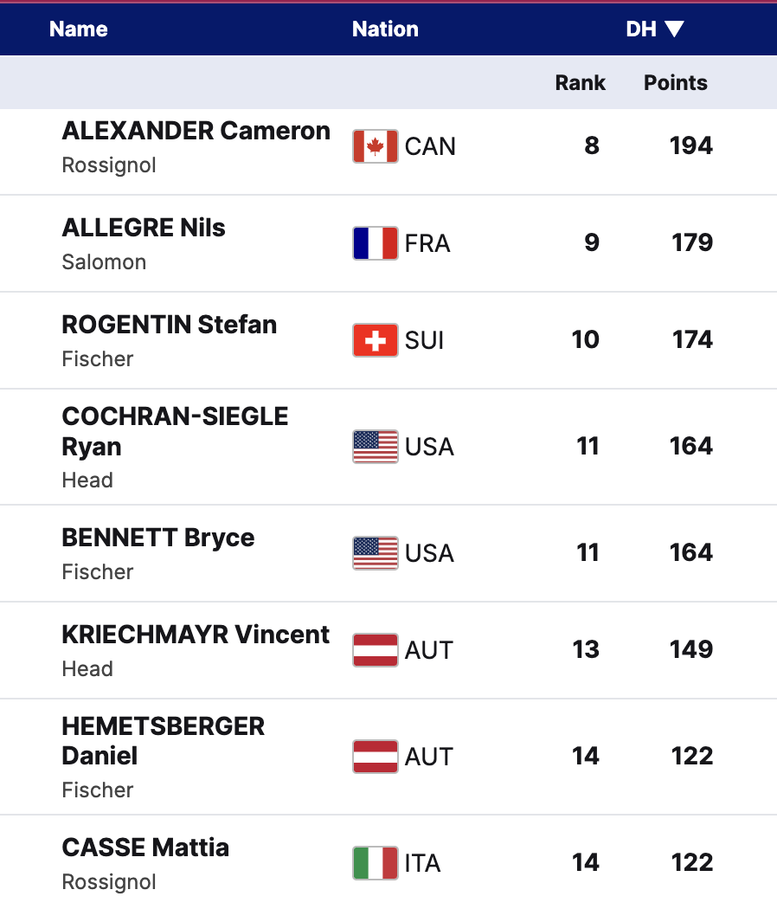Click the Name column header
Viewport: 777px width, 909px height.
[x=79, y=29]
